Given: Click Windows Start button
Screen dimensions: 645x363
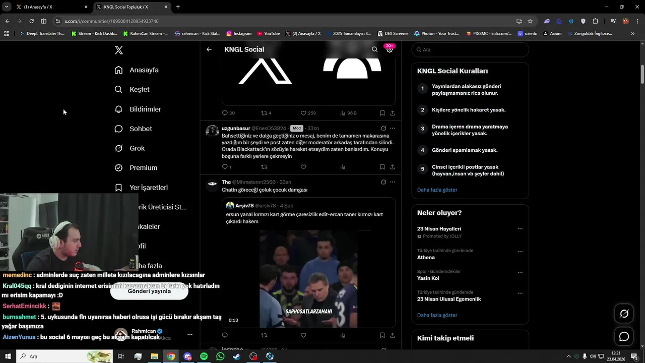Looking at the screenshot, I should click(8, 356).
